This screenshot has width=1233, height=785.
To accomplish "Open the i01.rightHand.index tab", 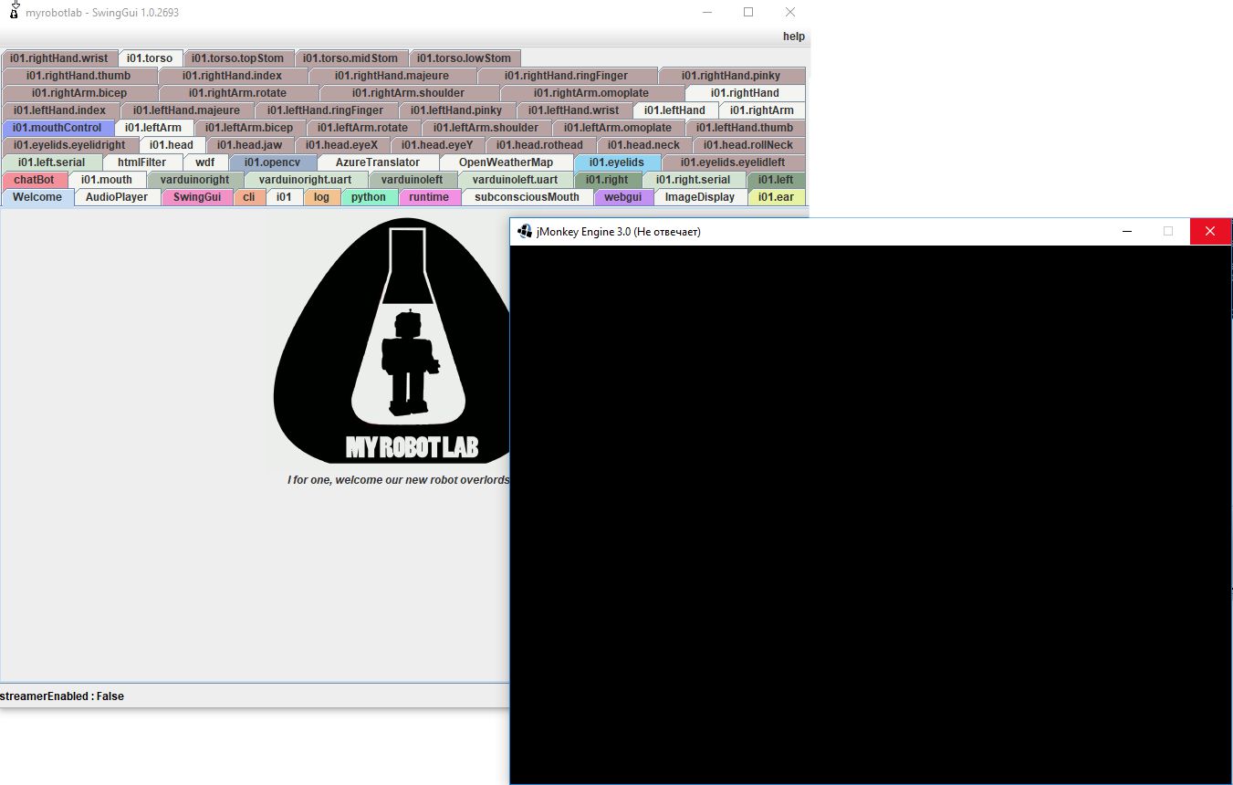I will tap(233, 76).
